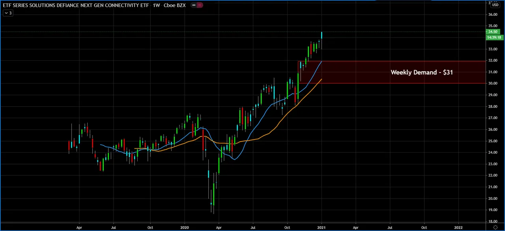505x231 pixels.
Task: Click the 18.00 price axis label
Action: click(493, 221)
